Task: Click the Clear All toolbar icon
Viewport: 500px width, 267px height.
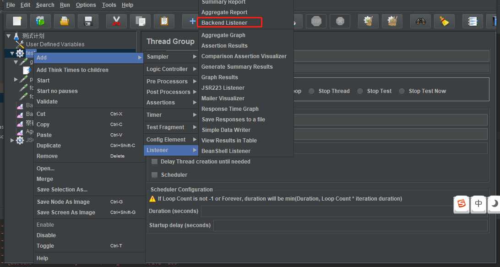Action: 392,22
